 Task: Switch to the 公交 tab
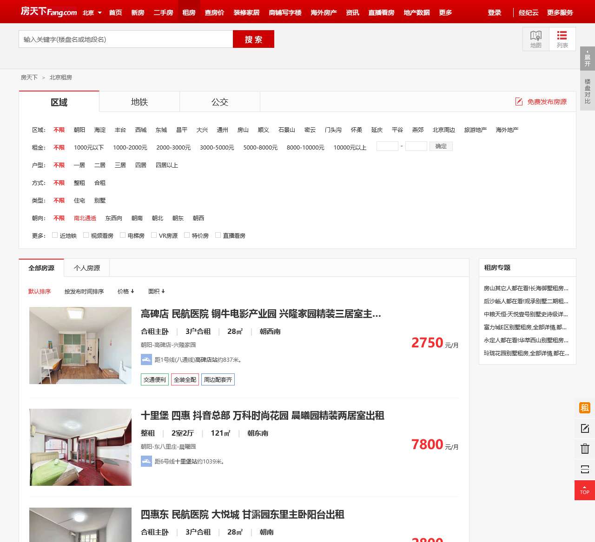[220, 102]
